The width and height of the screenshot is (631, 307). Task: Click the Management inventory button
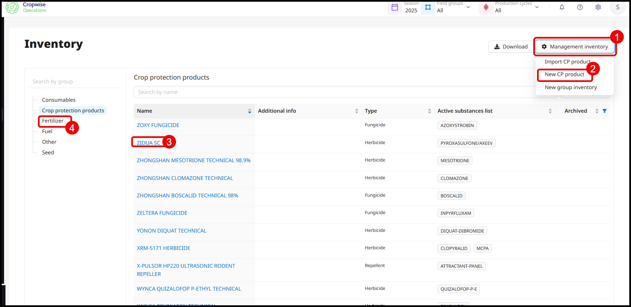click(575, 47)
